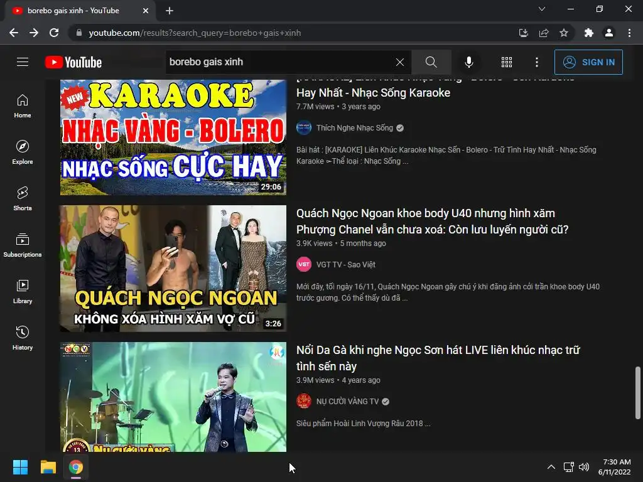Viewport: 643px width, 482px height.
Task: Click the SIGN IN button
Action: pos(588,62)
